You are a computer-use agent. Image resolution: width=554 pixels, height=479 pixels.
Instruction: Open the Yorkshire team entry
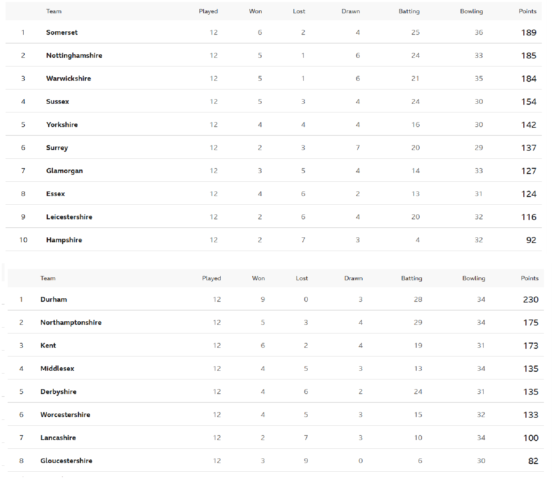(x=62, y=125)
